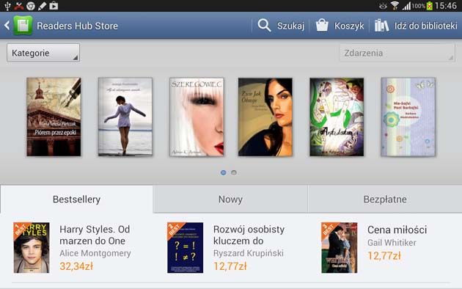The image size is (462, 289).
Task: Open the blue Rozwój osobisty cover
Action: (185, 247)
